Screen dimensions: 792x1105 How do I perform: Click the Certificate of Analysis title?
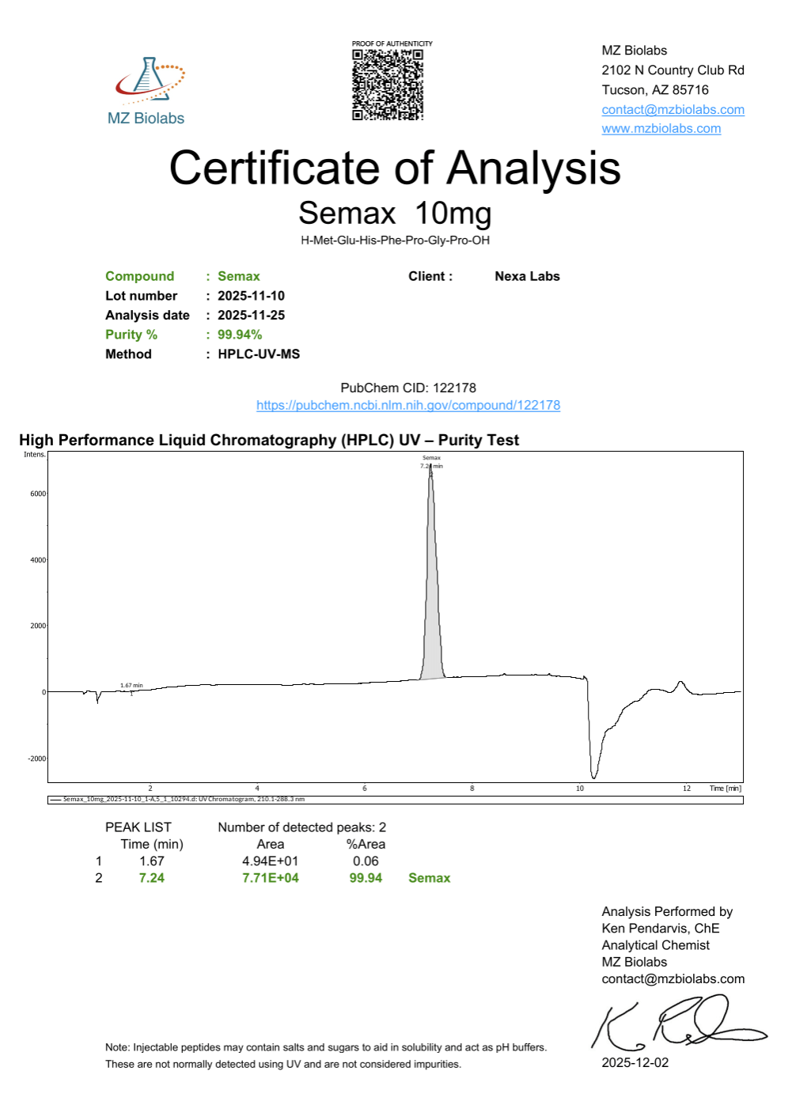pos(395,168)
